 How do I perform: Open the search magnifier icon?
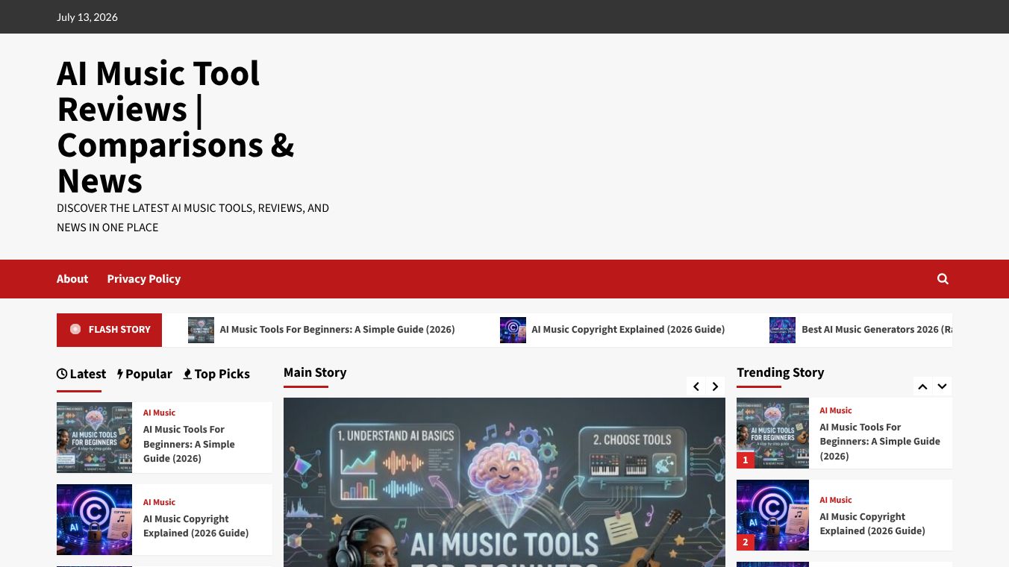tap(943, 279)
